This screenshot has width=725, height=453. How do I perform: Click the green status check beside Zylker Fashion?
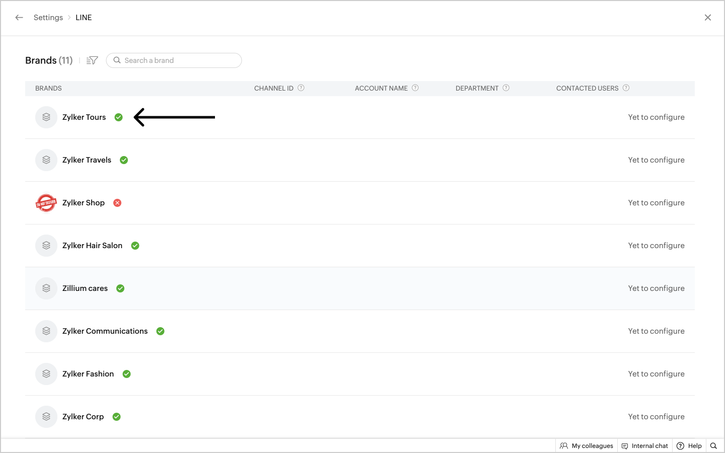pyautogui.click(x=127, y=374)
